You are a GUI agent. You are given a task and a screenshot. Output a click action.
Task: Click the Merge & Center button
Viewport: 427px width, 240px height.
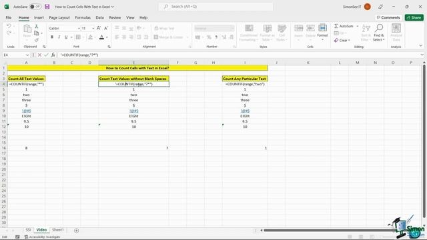click(168, 37)
